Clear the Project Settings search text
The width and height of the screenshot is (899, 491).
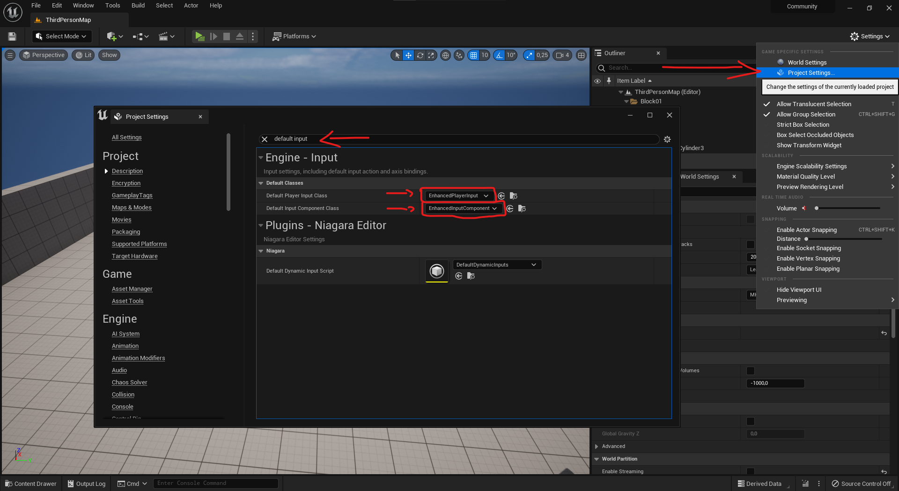265,139
